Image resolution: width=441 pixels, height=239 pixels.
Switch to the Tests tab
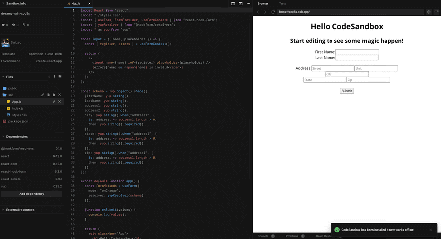(x=282, y=3)
